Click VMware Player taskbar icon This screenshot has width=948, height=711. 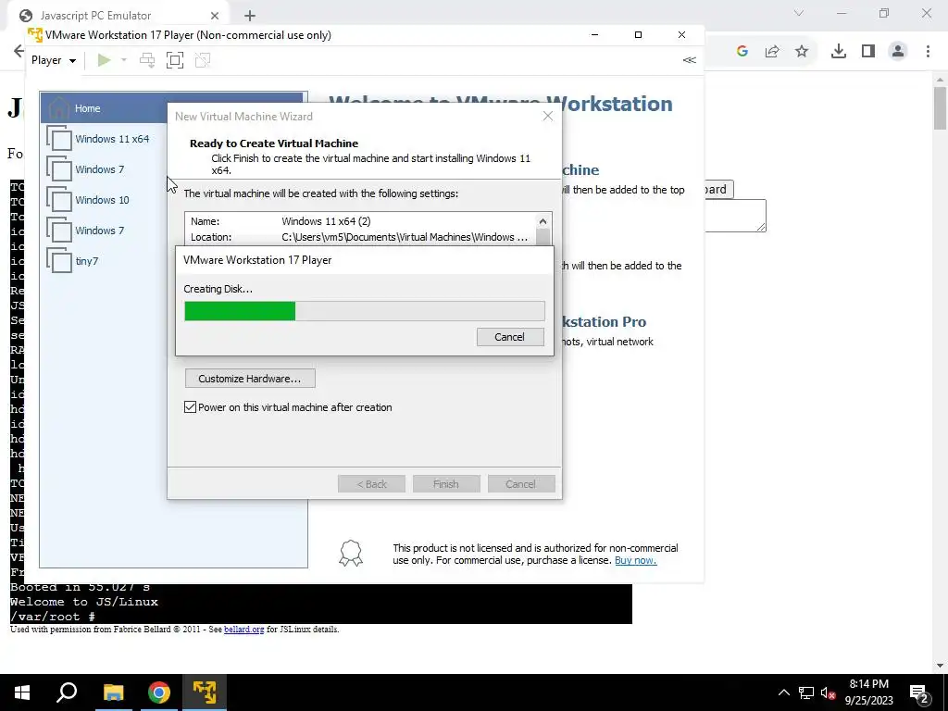click(205, 692)
